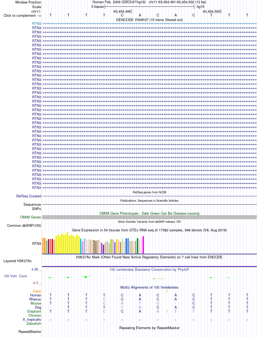The height and width of the screenshot is (338, 257).
Task: Click the Window Position label
Action: [28, 2]
